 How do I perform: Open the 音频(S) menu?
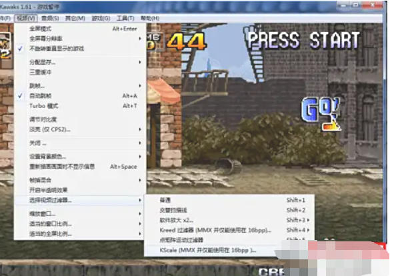point(50,18)
